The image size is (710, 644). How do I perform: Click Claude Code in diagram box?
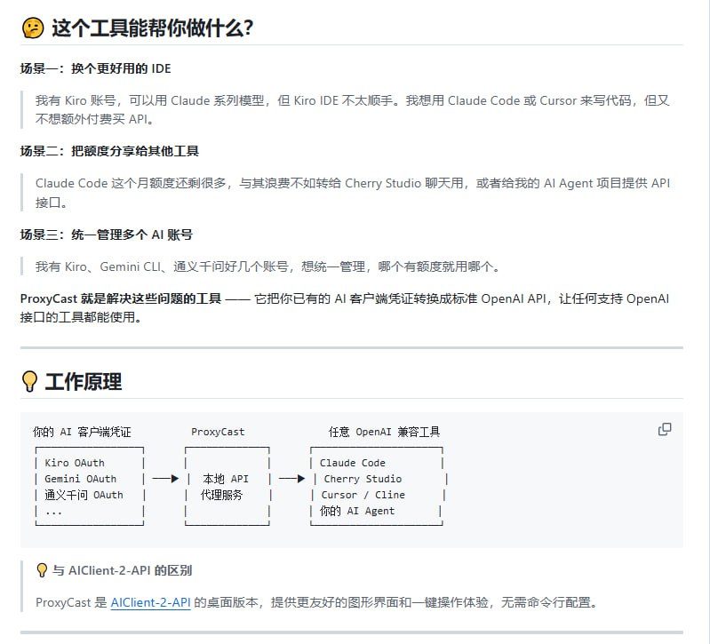[352, 463]
